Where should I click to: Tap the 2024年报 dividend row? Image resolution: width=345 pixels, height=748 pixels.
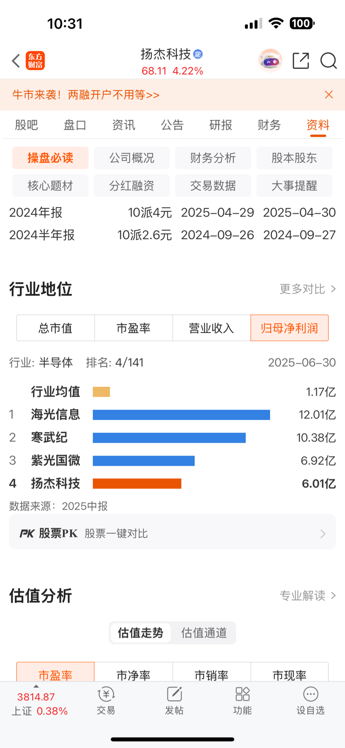[x=172, y=212]
